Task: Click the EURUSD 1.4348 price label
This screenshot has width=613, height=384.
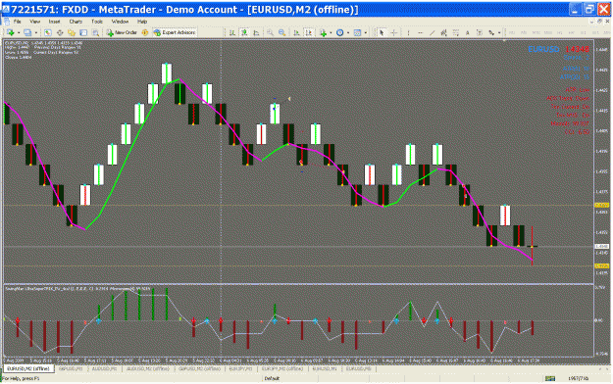Action: 558,49
